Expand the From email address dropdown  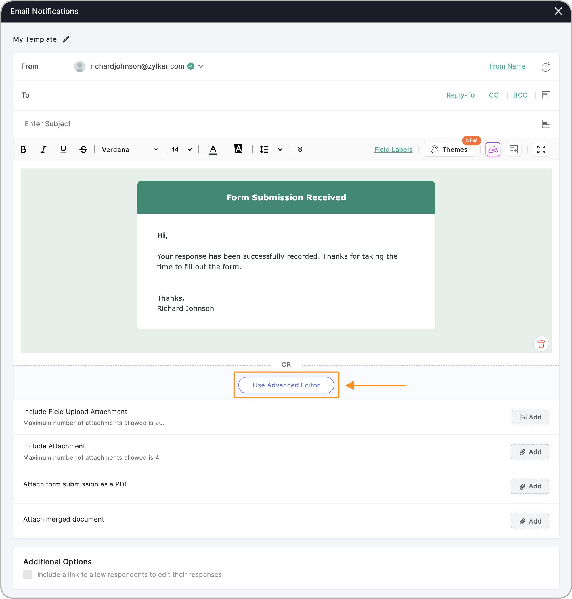201,66
